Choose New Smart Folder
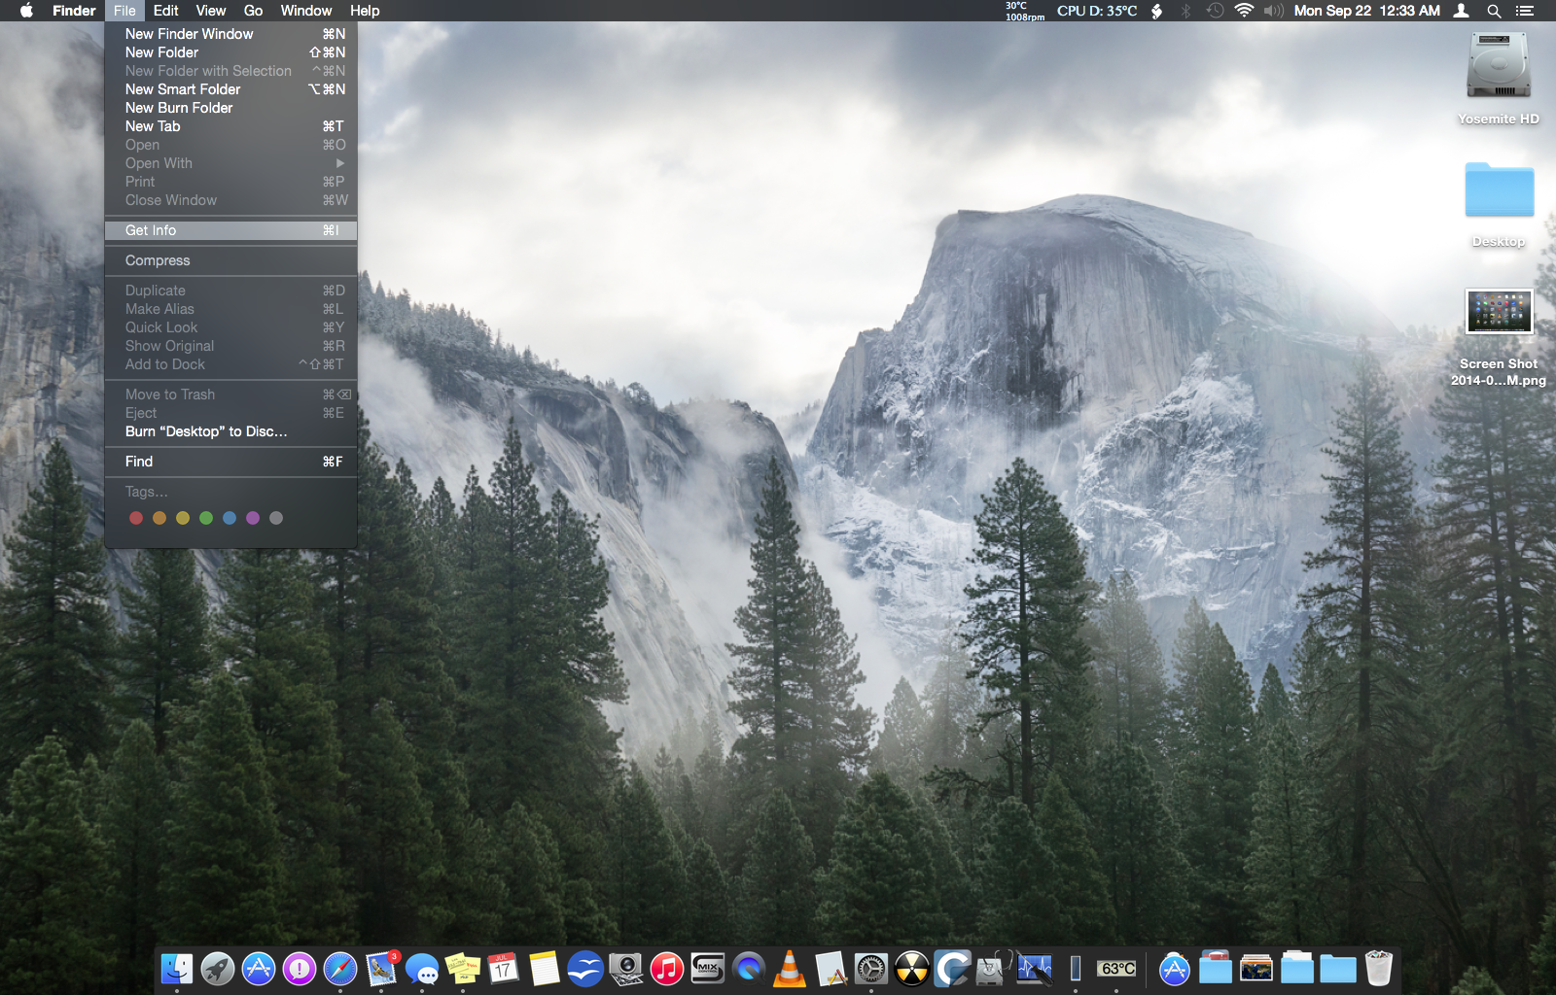This screenshot has height=995, width=1556. [x=230, y=89]
